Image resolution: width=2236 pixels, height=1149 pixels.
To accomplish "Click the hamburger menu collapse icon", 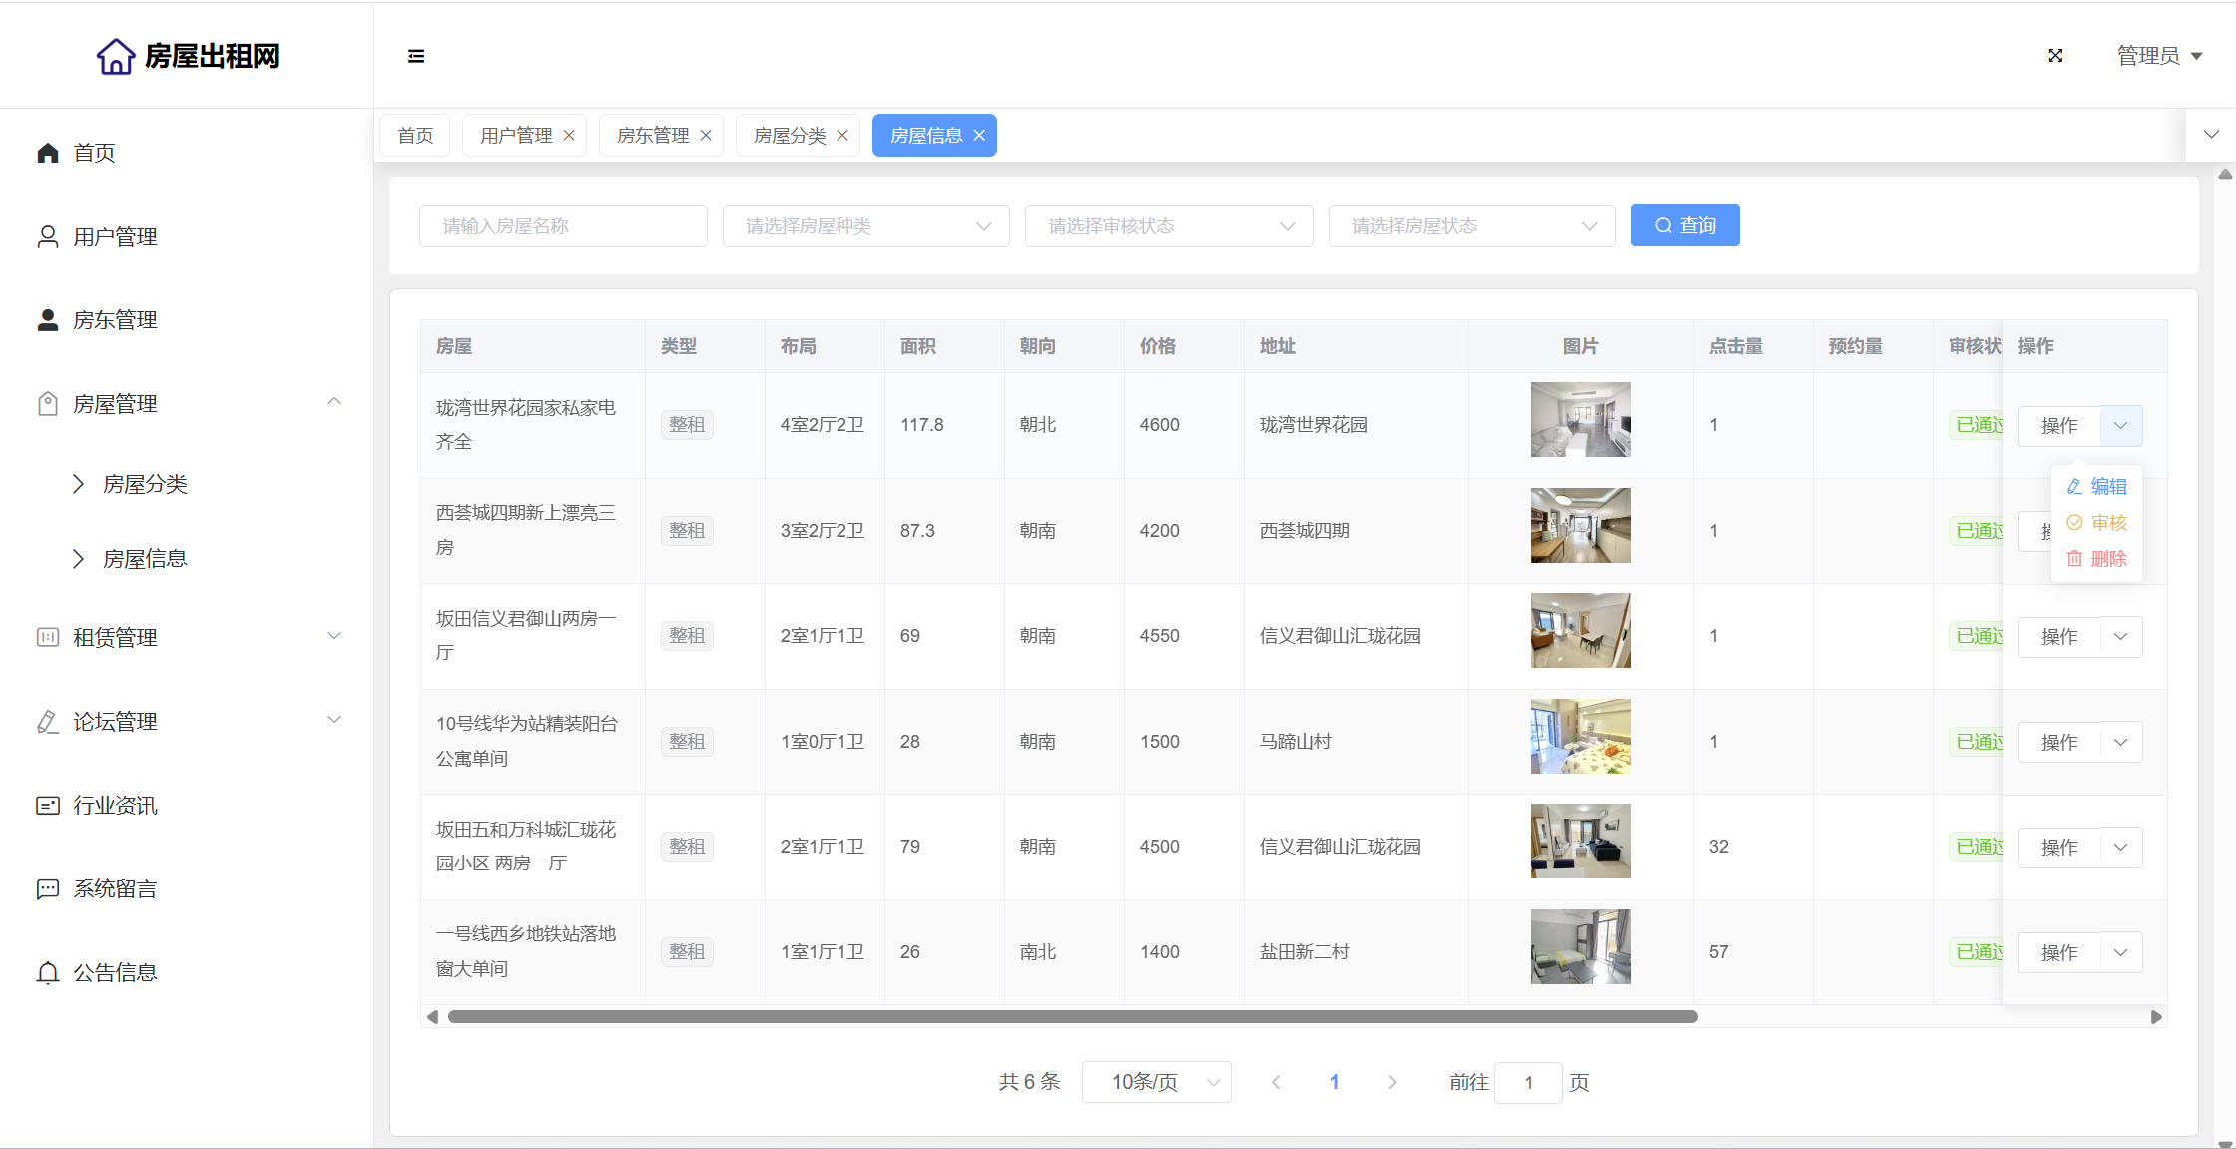I will point(416,56).
